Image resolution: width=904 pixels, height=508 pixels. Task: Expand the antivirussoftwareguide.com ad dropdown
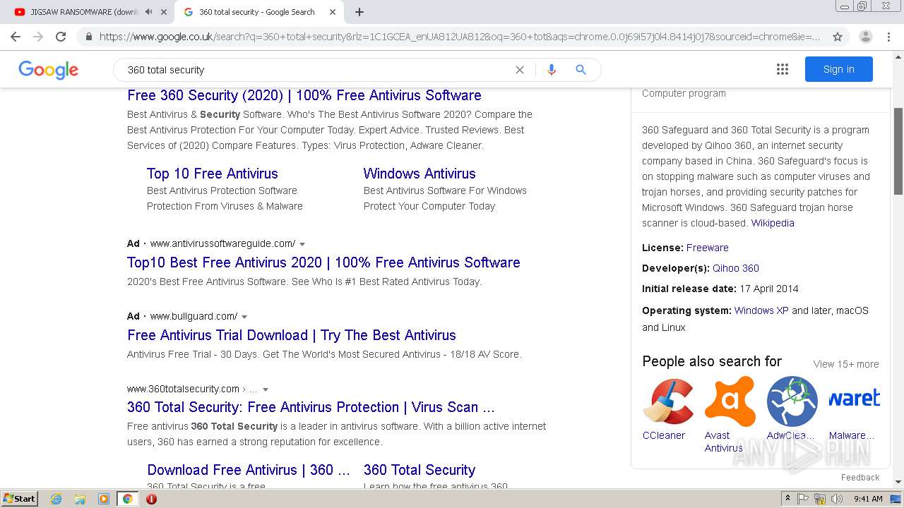coord(302,244)
